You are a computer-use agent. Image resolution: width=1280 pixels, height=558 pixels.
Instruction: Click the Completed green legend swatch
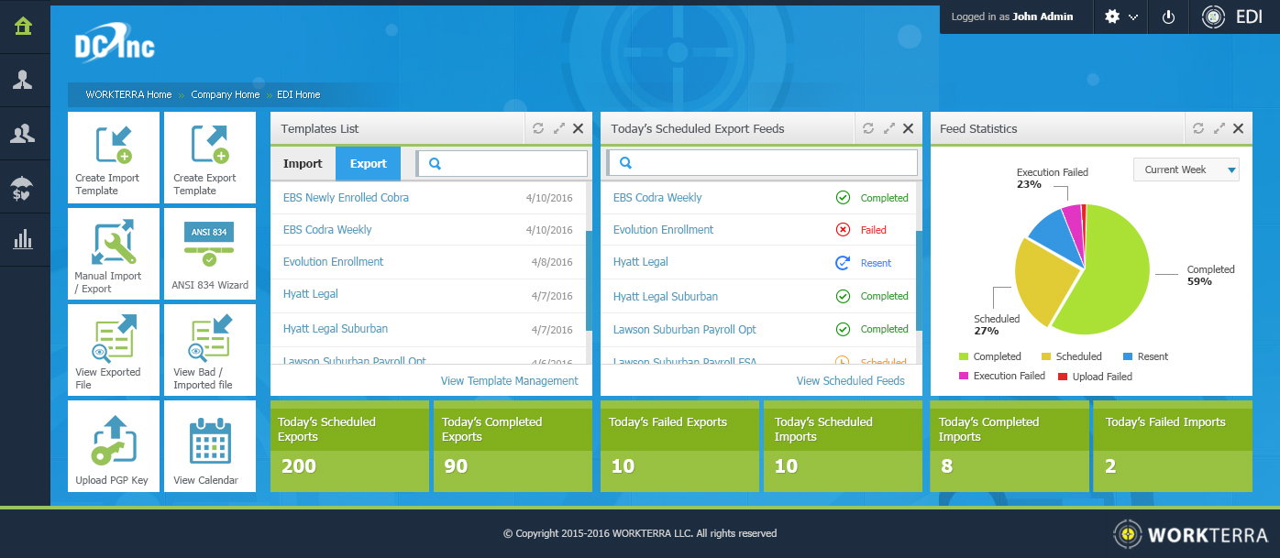coord(964,356)
